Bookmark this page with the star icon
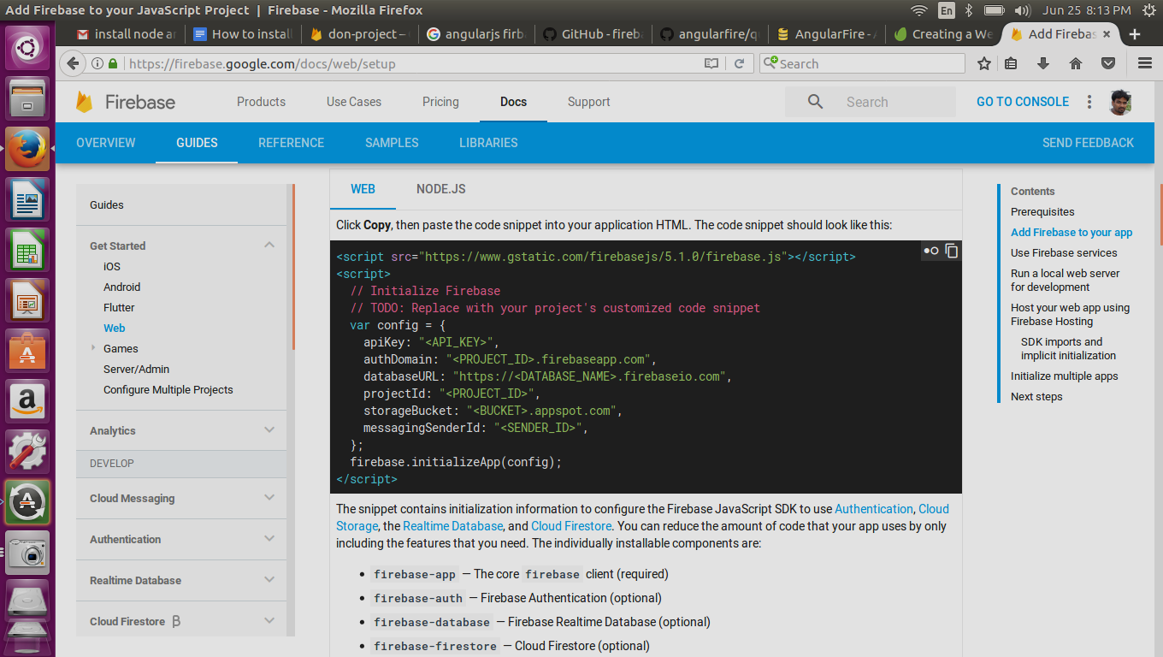 pos(983,63)
